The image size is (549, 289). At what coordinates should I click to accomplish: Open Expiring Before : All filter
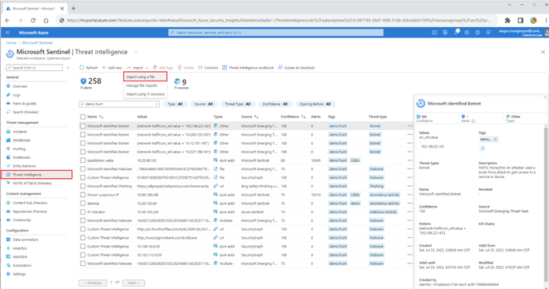coord(315,104)
